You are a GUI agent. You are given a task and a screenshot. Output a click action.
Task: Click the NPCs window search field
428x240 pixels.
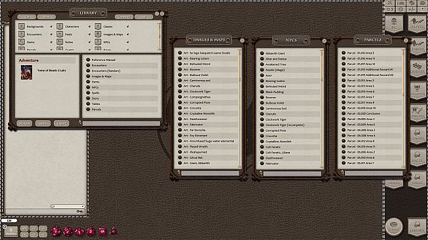point(292,173)
